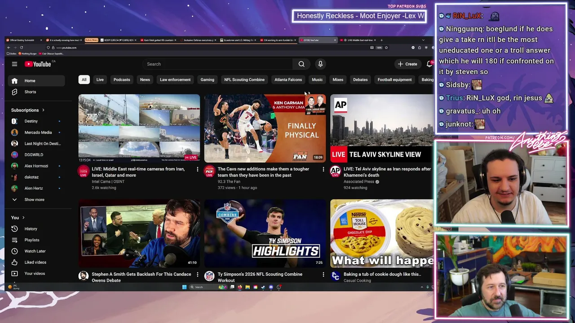
Task: Open History in the sidebar
Action: pyautogui.click(x=36, y=229)
